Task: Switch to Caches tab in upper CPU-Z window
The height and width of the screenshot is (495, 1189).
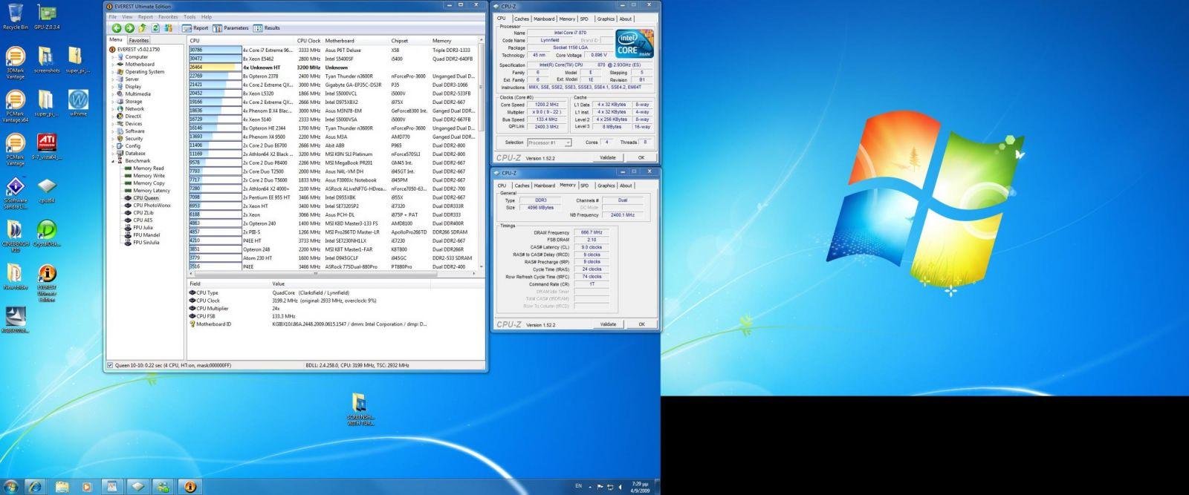Action: (522, 19)
